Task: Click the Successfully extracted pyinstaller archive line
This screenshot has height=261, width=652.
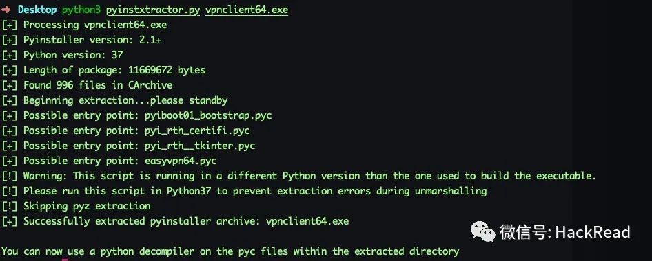Action: pyautogui.click(x=176, y=221)
